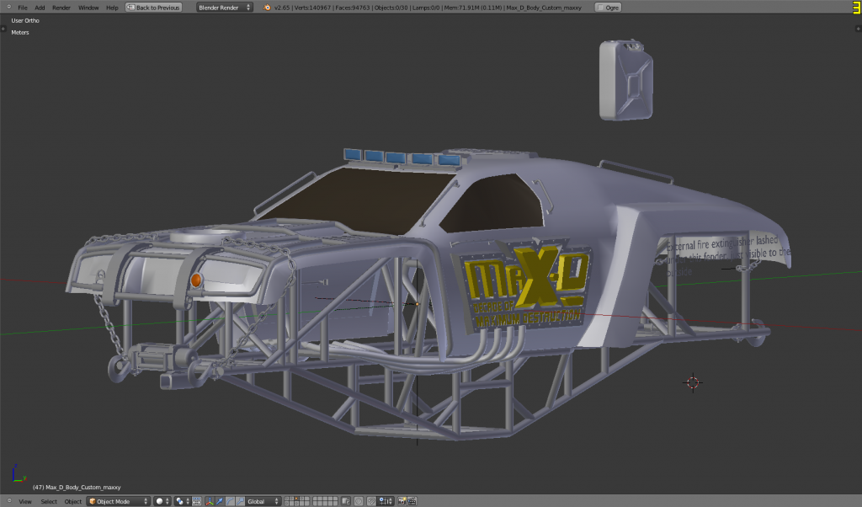Image resolution: width=862 pixels, height=507 pixels.
Task: Toggle the Ogre checkbox
Action: coord(600,8)
